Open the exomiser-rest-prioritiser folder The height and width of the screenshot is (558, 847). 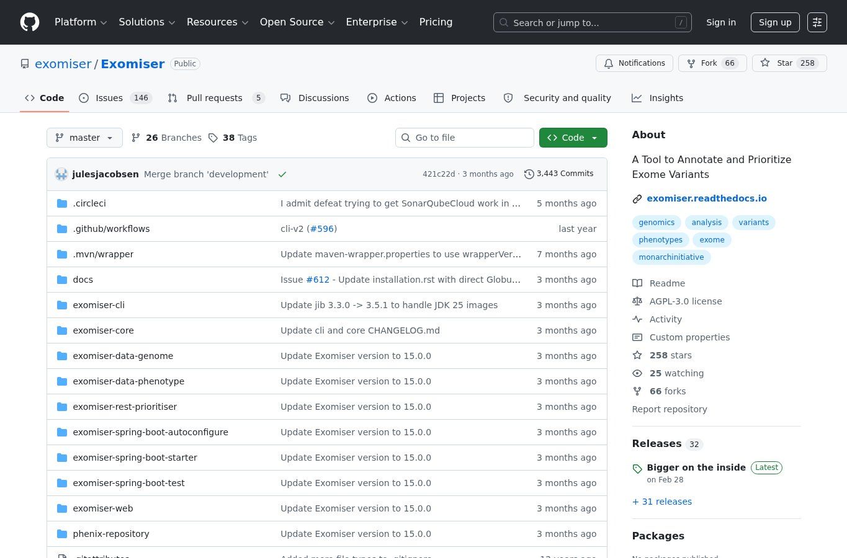(x=125, y=407)
